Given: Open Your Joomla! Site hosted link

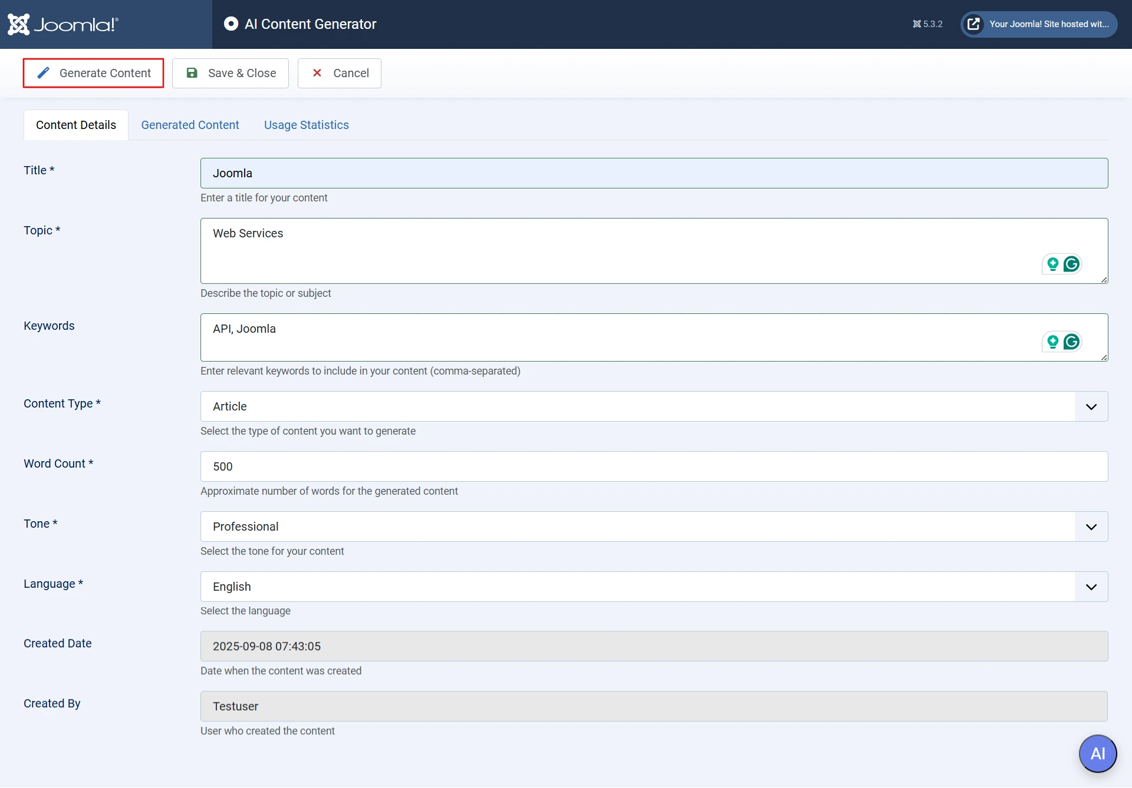Looking at the screenshot, I should tap(1039, 24).
